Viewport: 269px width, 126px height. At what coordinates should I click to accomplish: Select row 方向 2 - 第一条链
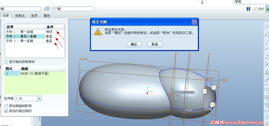tap(25, 41)
